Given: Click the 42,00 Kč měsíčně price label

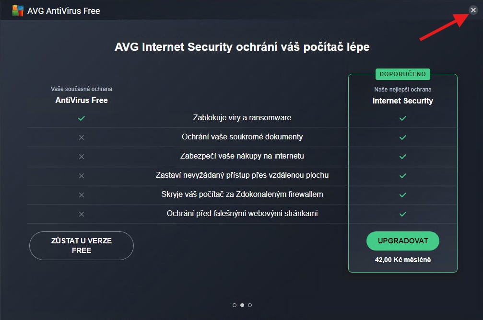Looking at the screenshot, I should (x=402, y=259).
